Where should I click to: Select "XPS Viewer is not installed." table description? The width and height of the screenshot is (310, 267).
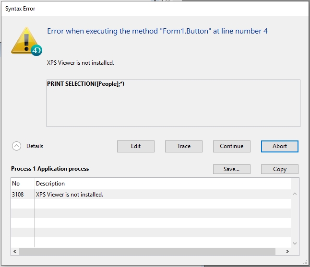[70, 195]
